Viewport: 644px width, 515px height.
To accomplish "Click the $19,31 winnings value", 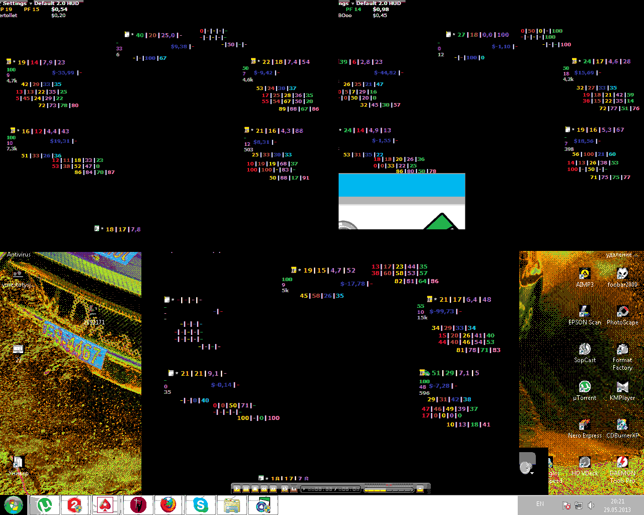I will (x=60, y=141).
